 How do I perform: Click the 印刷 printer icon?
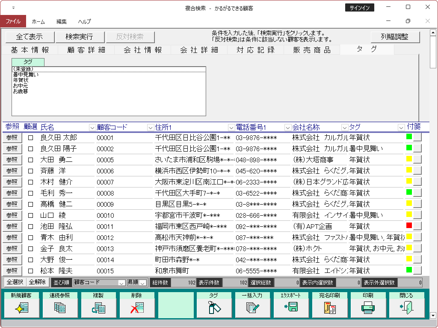click(x=367, y=307)
